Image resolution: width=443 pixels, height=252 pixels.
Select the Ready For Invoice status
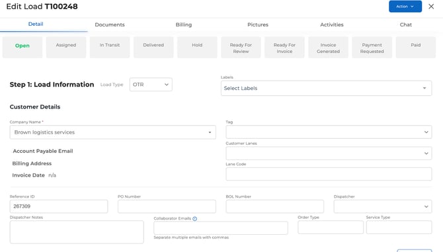284,47
